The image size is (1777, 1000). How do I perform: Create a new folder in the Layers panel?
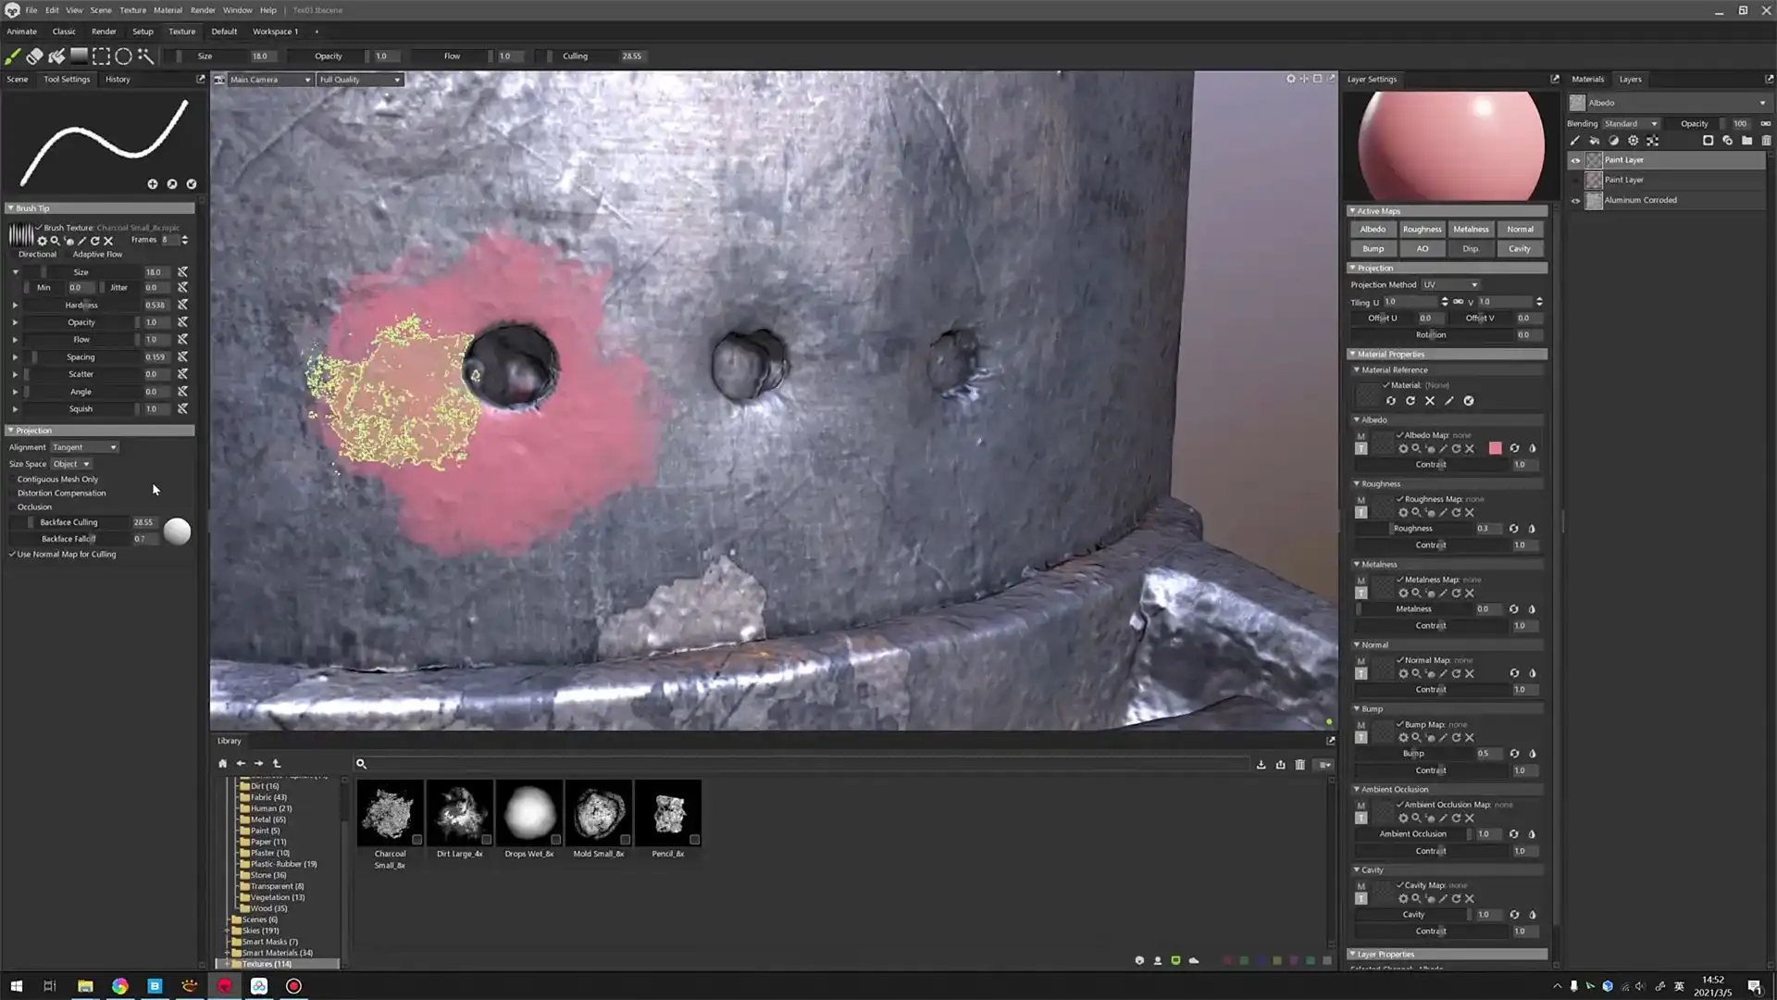[x=1747, y=140]
